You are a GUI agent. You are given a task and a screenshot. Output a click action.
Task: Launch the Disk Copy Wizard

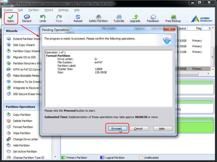tap(21, 45)
